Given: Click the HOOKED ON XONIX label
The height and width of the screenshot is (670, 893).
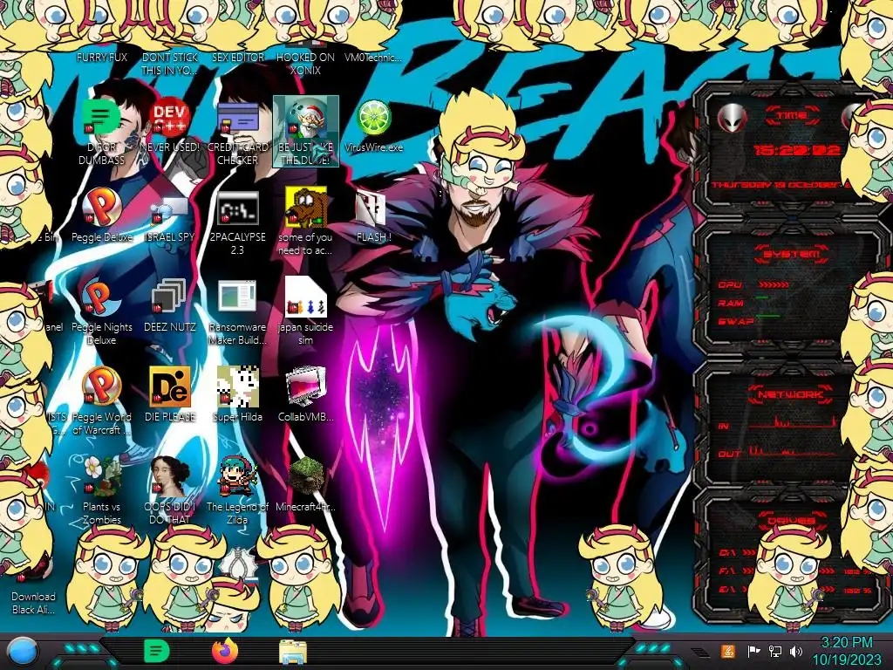Looking at the screenshot, I should coord(306,64).
